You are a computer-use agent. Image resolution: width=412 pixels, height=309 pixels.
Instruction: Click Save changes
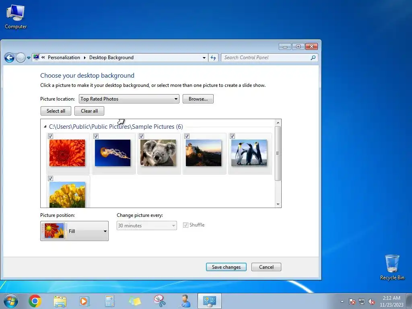[x=226, y=267]
